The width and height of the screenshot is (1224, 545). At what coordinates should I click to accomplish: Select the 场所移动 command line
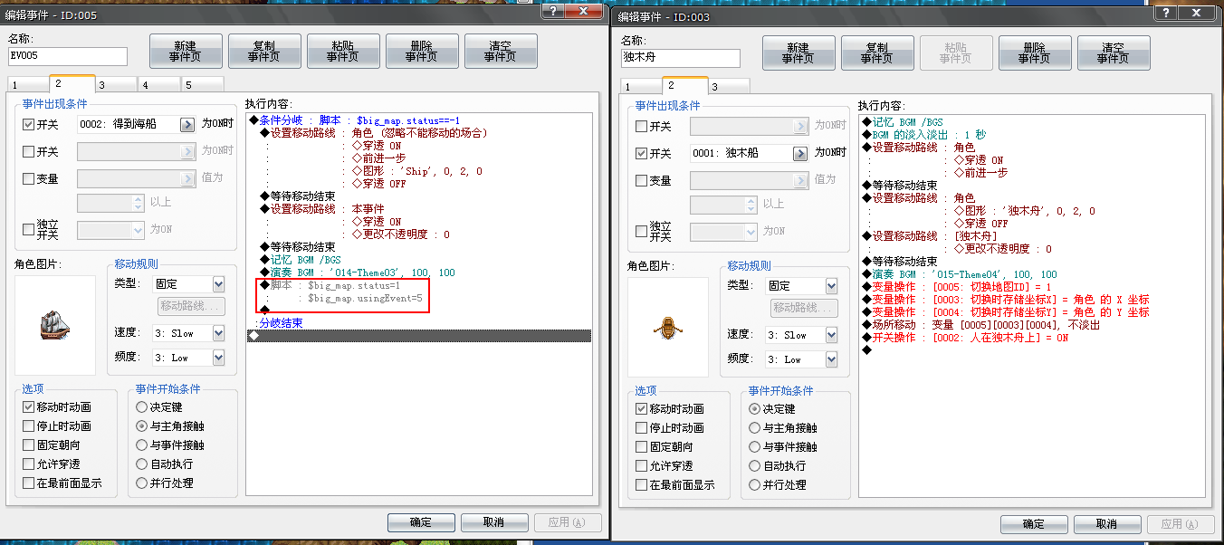pyautogui.click(x=1032, y=325)
